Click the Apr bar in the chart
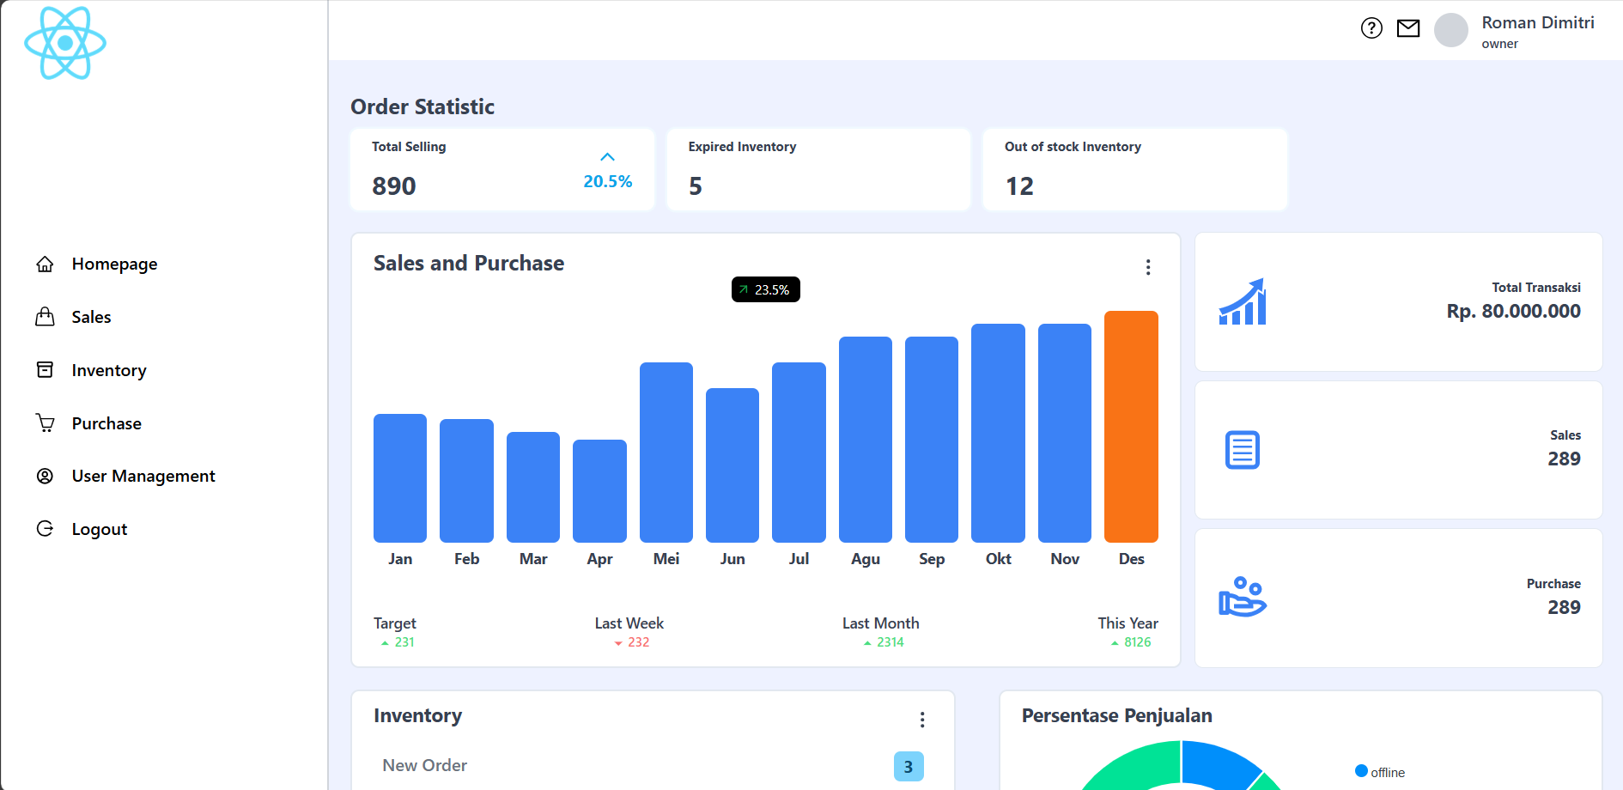 pos(599,491)
